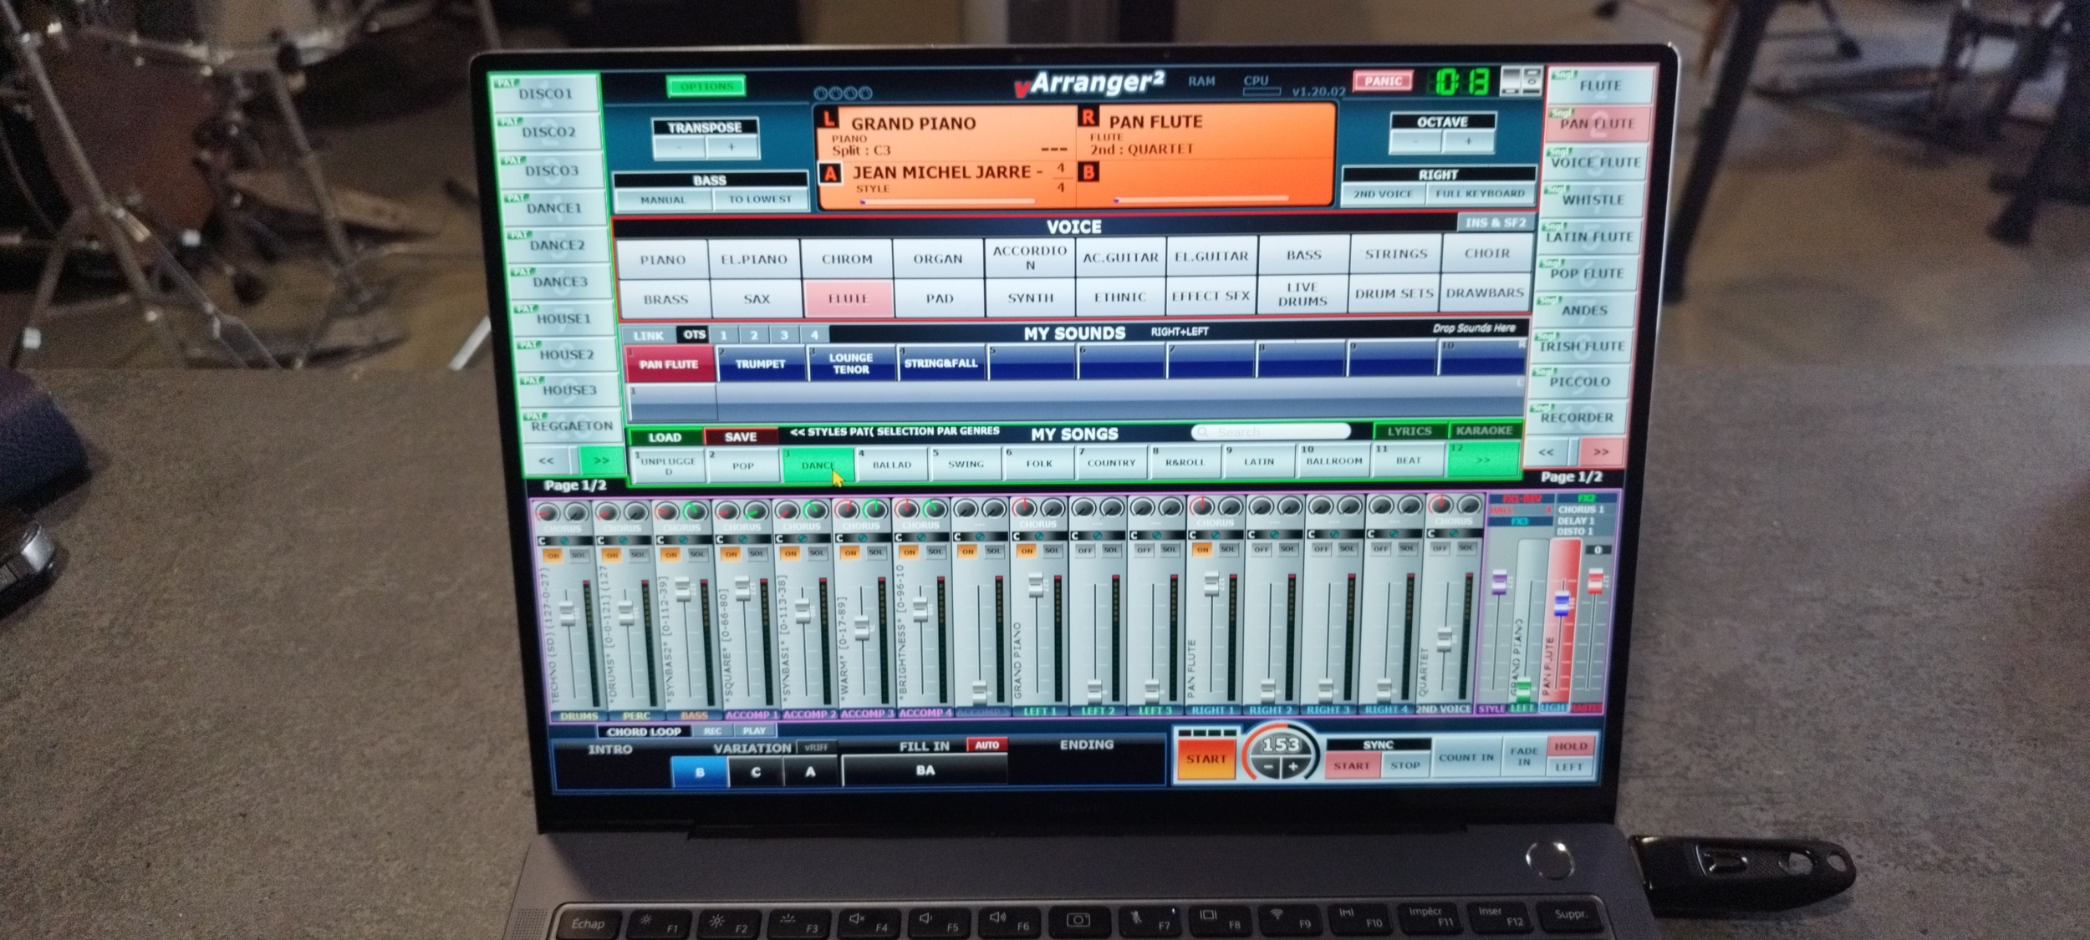Lower the octave with the minus button
This screenshot has height=940, width=2090.
click(x=1416, y=142)
